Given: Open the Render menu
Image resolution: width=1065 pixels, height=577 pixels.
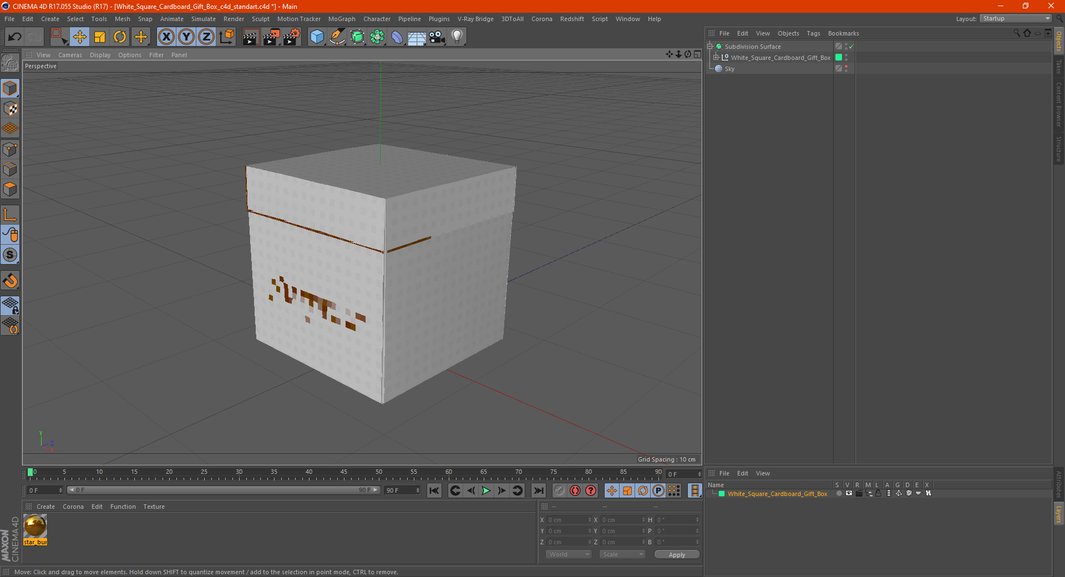Looking at the screenshot, I should [x=234, y=19].
